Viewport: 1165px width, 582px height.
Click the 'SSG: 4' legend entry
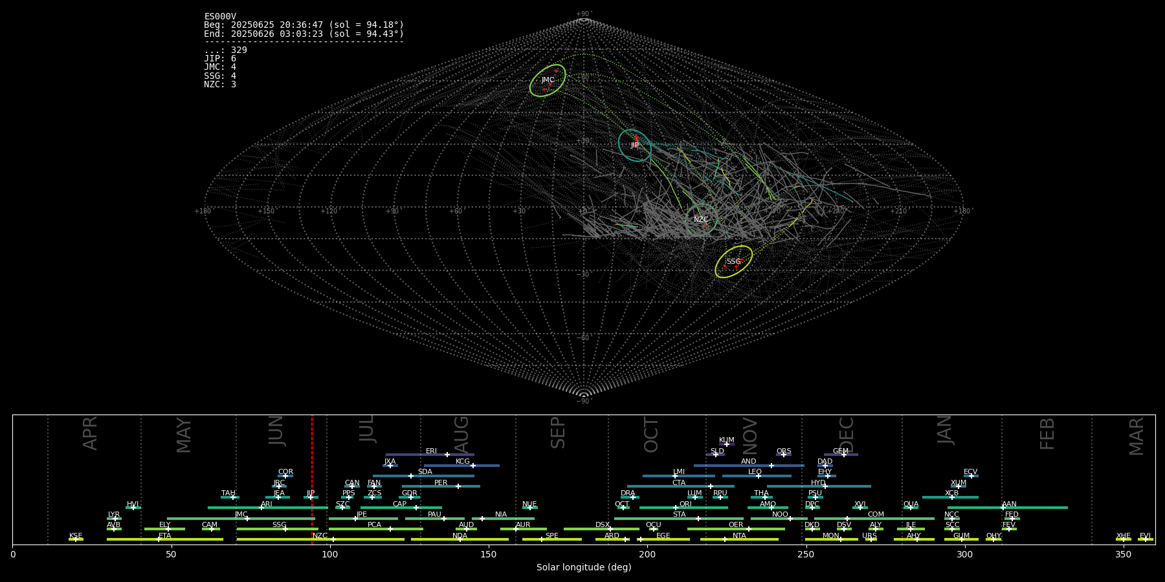click(220, 76)
